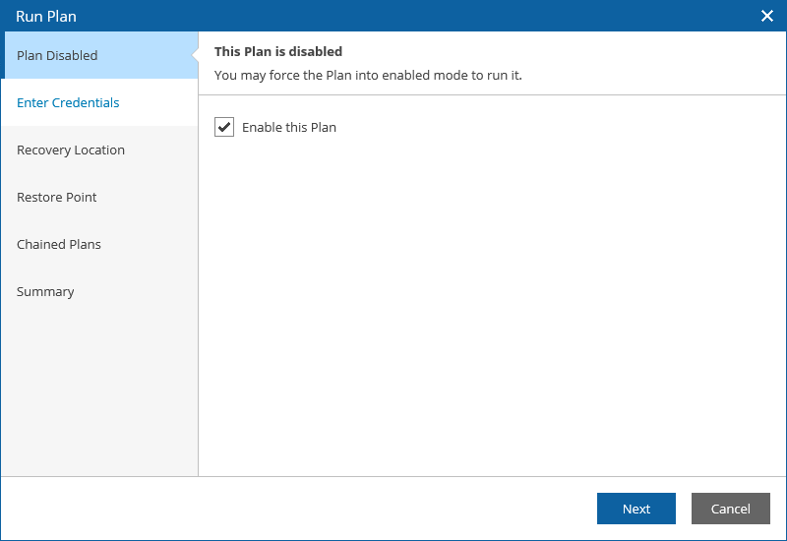Go to the Enter Credentials step
Image resolution: width=787 pixels, height=541 pixels.
point(68,102)
